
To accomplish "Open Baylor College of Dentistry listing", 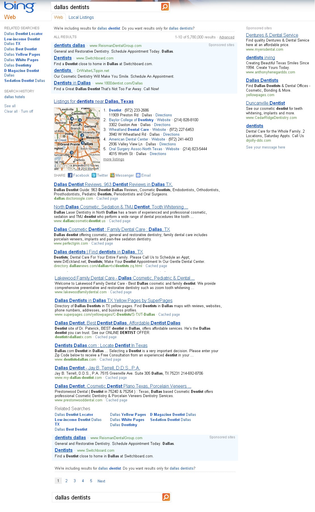I will pos(131,120).
